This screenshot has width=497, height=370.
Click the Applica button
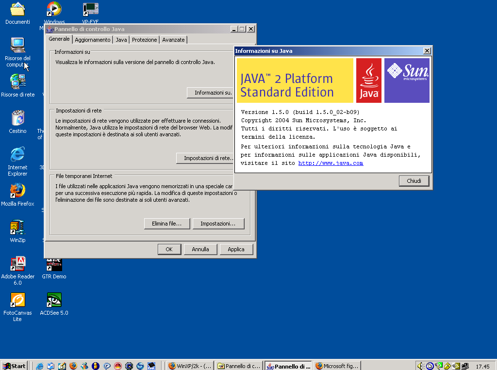236,249
